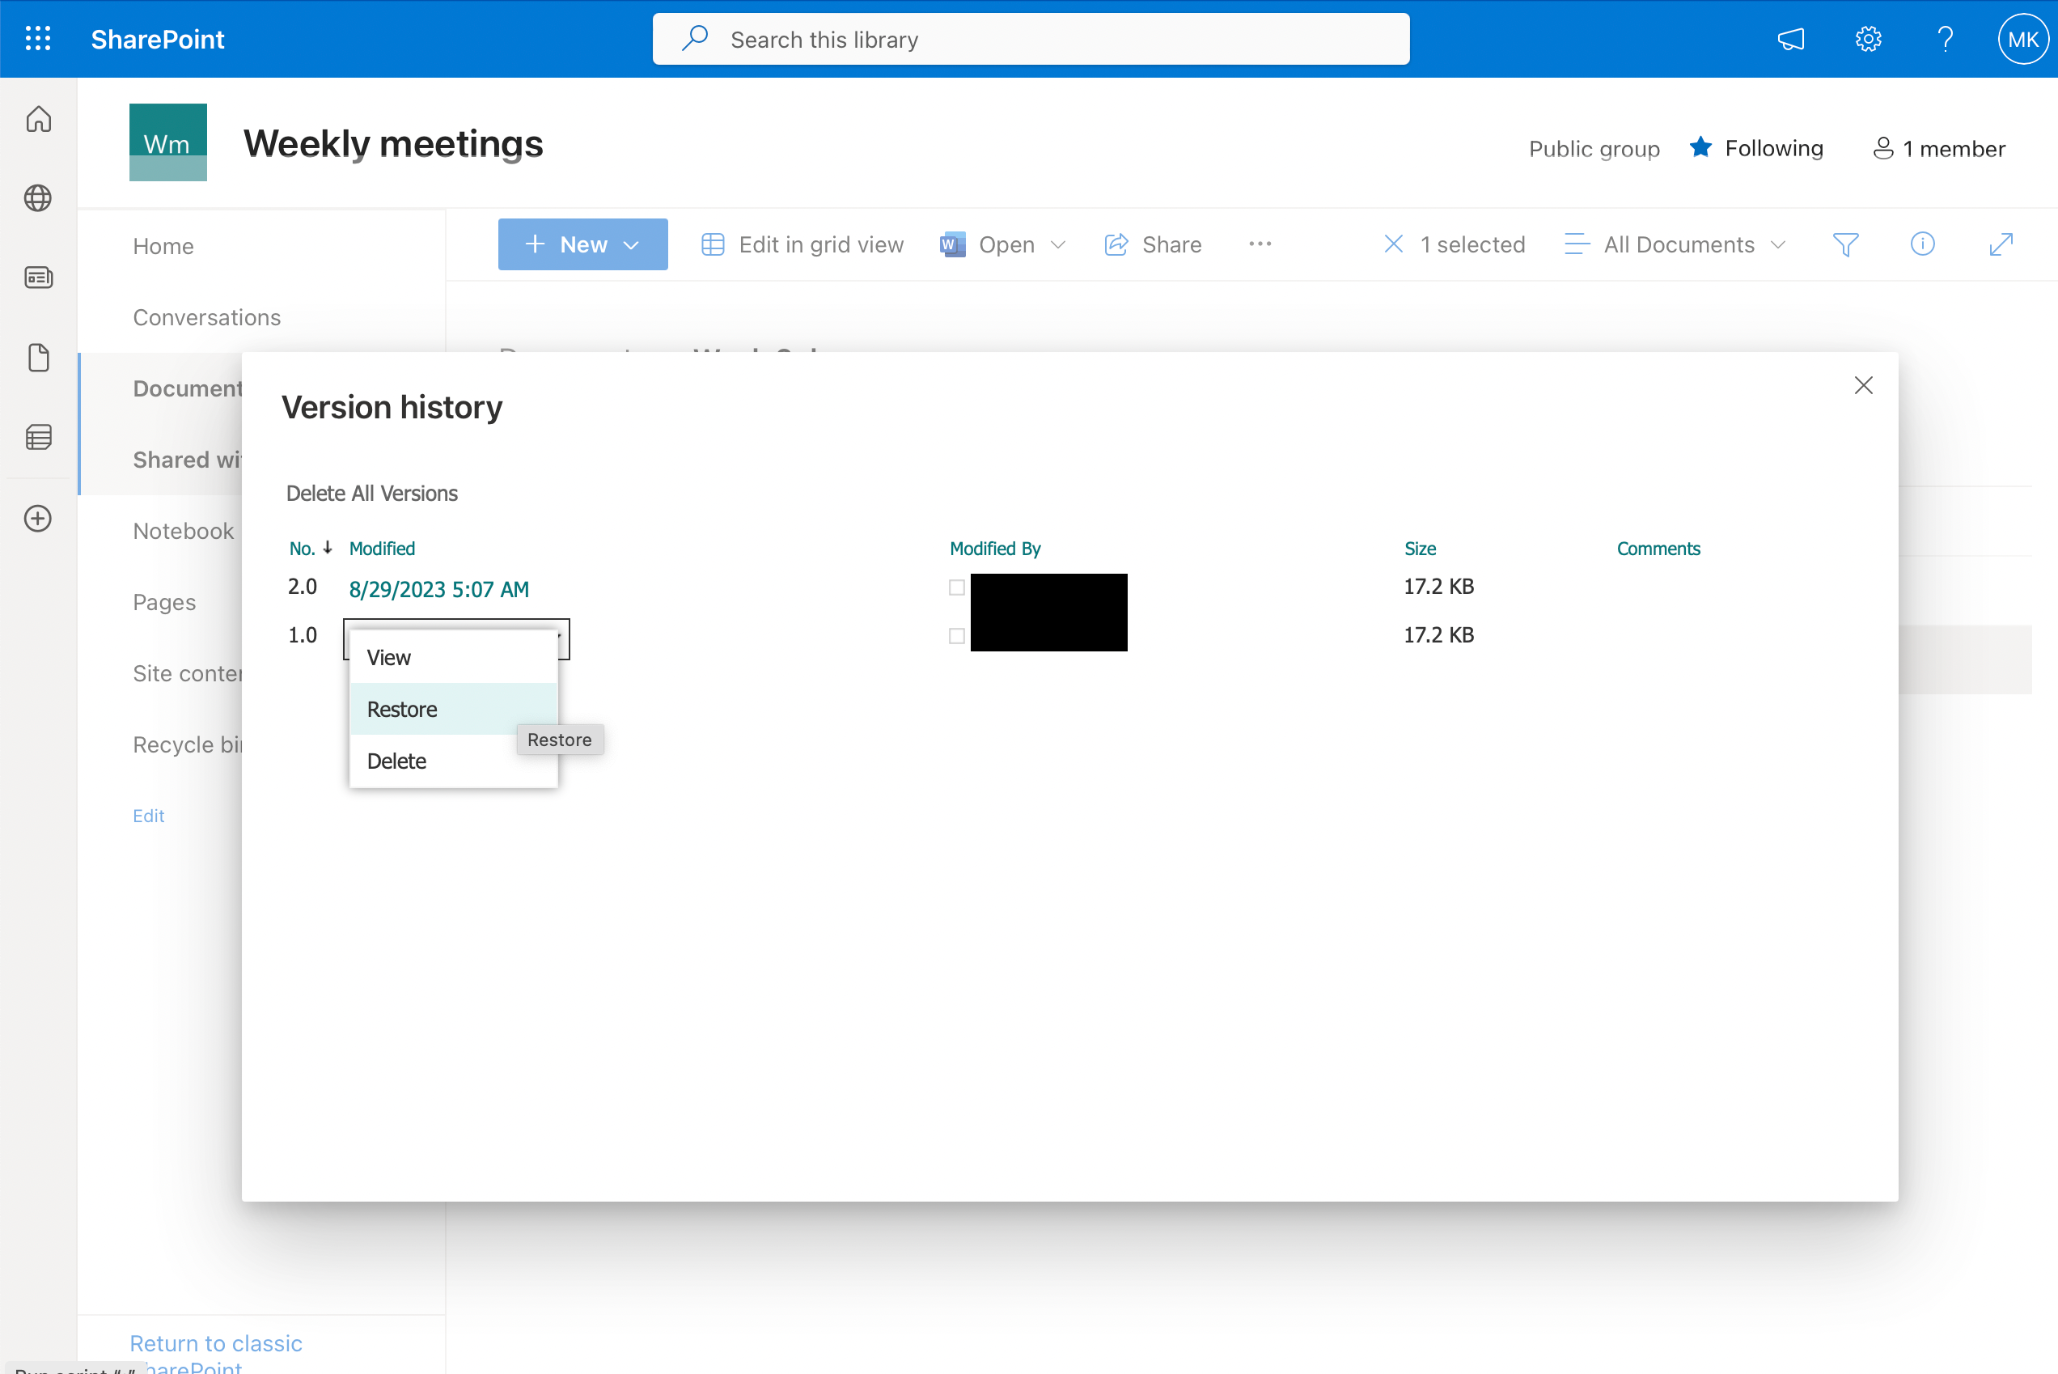This screenshot has height=1374, width=2058.
Task: Click the Filter icon in the toolbar
Action: 1847,244
